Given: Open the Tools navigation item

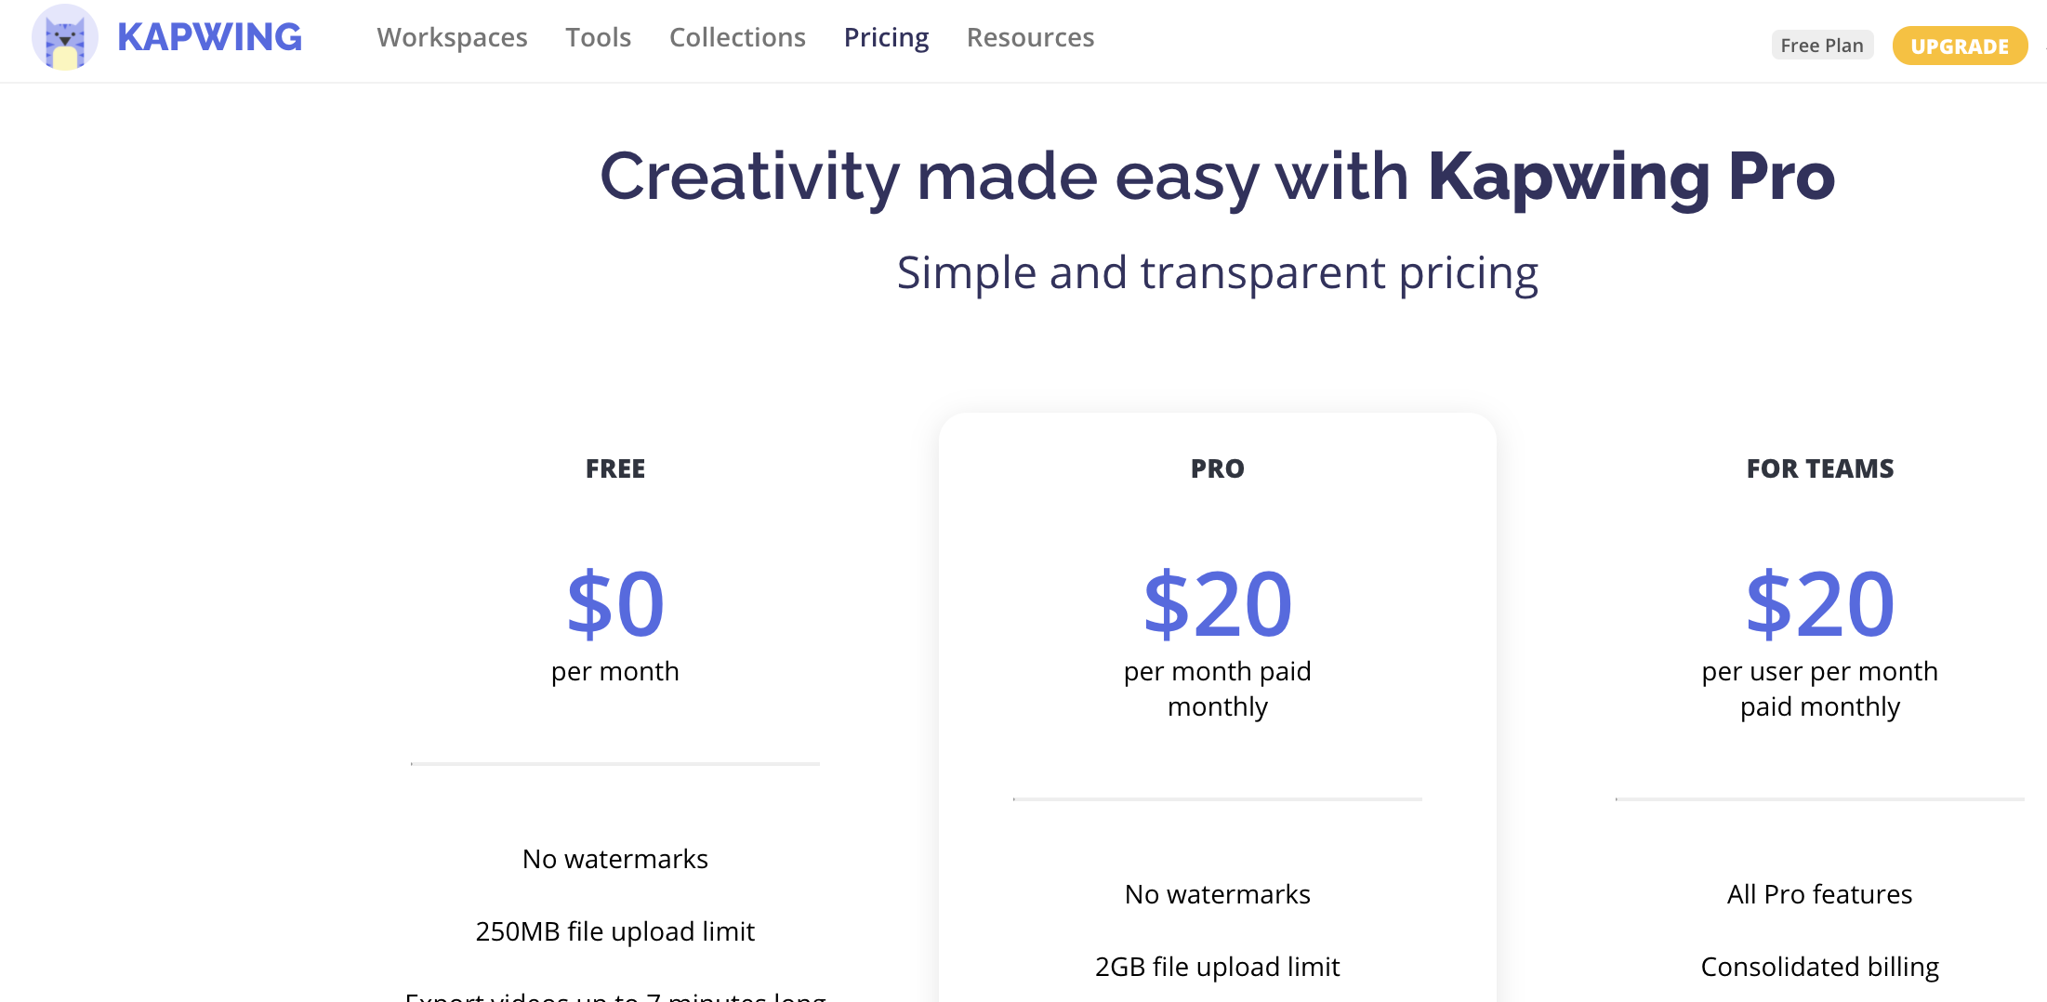Looking at the screenshot, I should [x=599, y=37].
